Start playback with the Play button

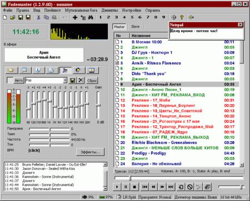click(117, 187)
